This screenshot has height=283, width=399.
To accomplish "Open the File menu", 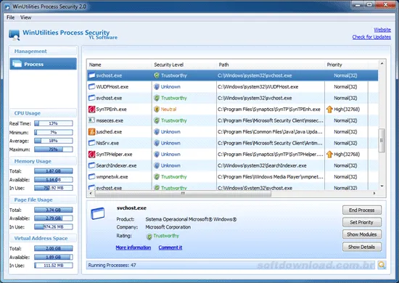I will (x=10, y=17).
